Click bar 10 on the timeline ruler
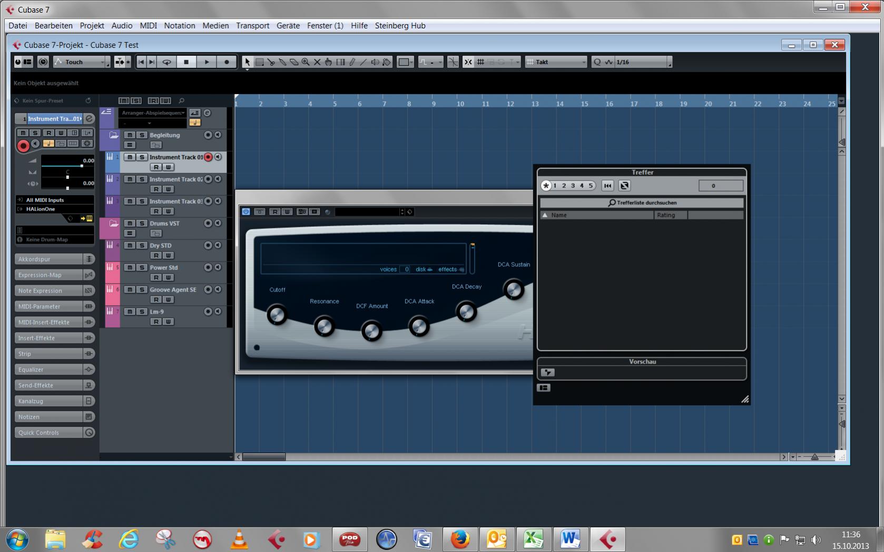This screenshot has width=884, height=552. point(460,104)
